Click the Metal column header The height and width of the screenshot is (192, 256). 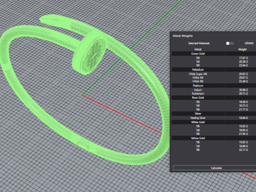pos(198,49)
